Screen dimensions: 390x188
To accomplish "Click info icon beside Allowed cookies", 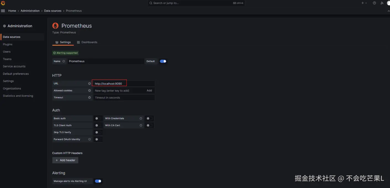I will pos(89,91).
